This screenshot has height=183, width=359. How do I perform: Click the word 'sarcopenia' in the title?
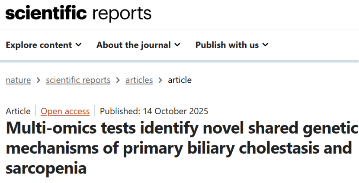tap(46, 168)
